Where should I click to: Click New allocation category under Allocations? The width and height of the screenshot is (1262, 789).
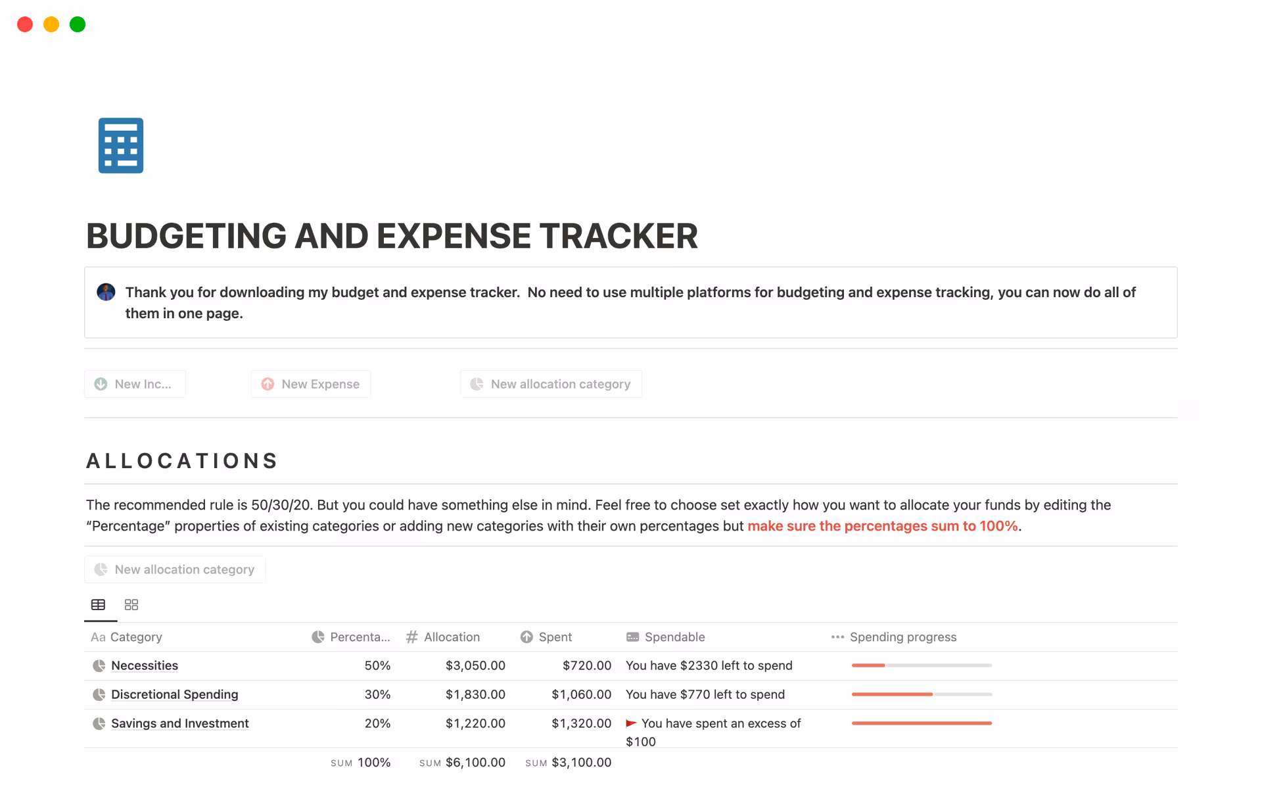[x=175, y=569]
